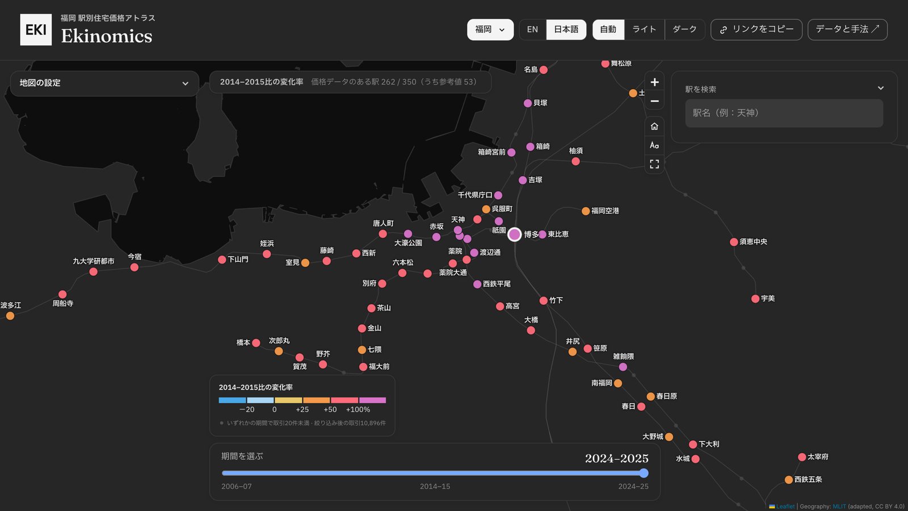Set theme to ライト
Viewport: 908px width, 511px height.
pos(644,30)
